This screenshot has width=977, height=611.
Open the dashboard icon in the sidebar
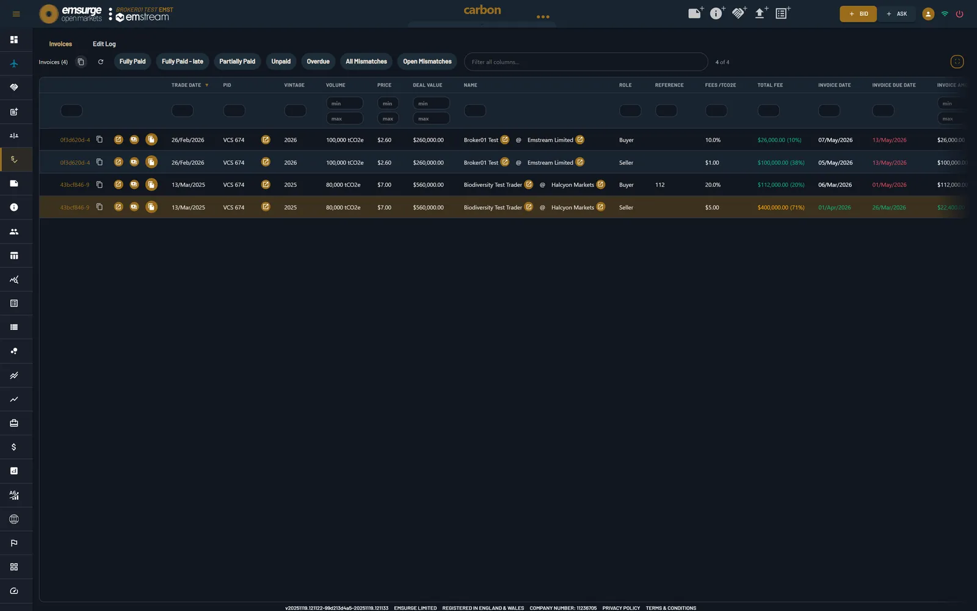[x=14, y=40]
